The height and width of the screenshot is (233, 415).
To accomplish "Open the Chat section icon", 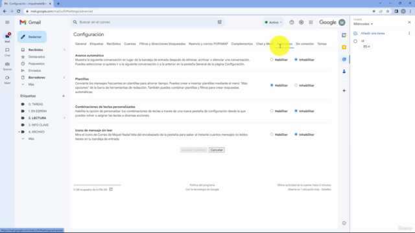I will pos(7,52).
